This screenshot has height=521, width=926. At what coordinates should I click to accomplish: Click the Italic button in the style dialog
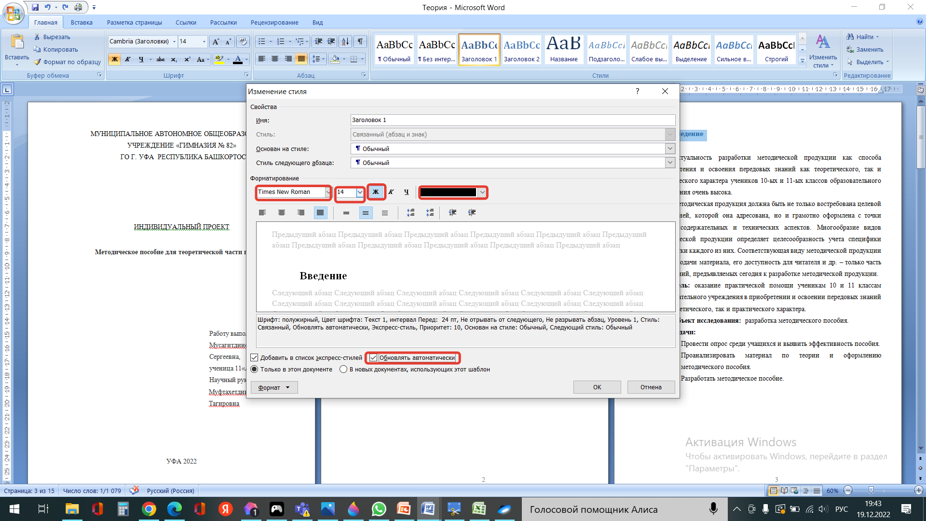391,192
